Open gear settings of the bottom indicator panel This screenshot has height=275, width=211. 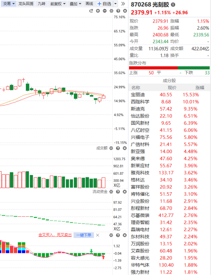click(x=111, y=235)
